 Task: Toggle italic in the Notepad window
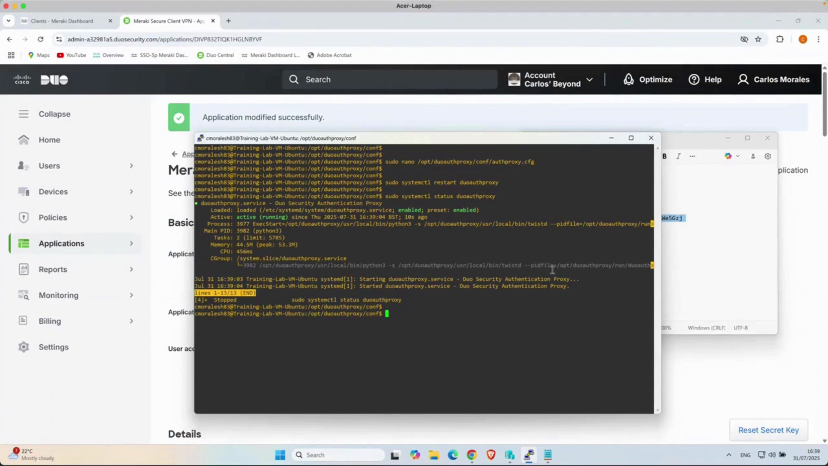pyautogui.click(x=678, y=156)
